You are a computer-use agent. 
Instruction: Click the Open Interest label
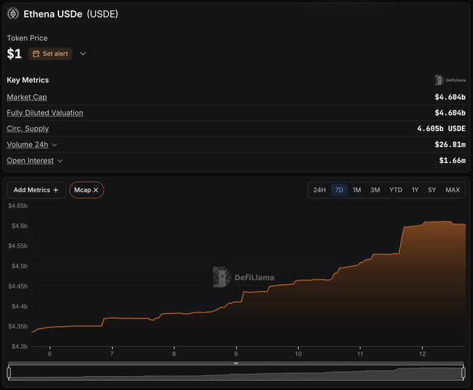30,160
